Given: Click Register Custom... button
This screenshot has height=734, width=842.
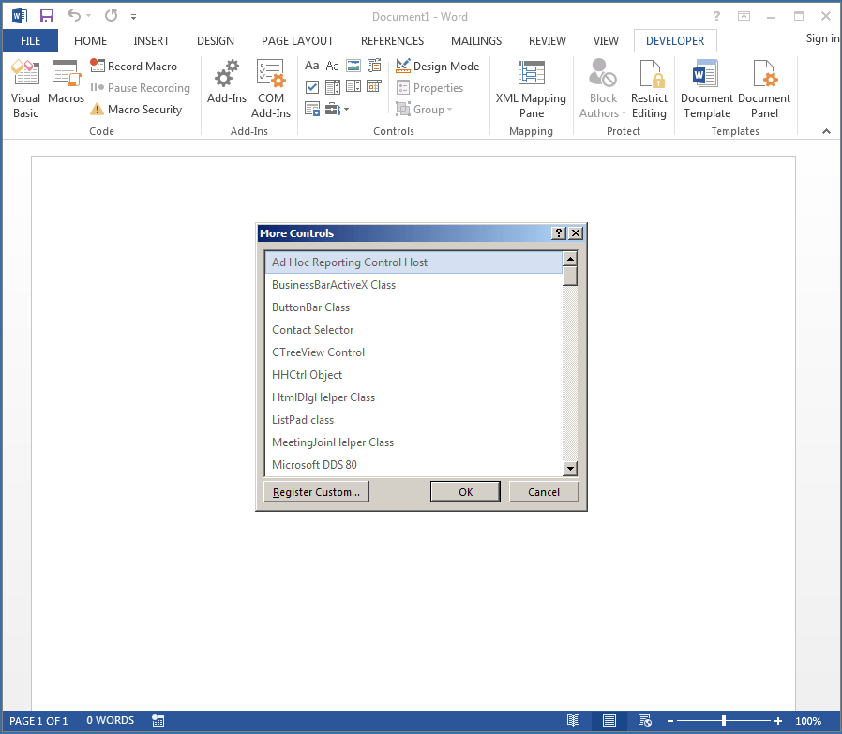Looking at the screenshot, I should (x=316, y=492).
